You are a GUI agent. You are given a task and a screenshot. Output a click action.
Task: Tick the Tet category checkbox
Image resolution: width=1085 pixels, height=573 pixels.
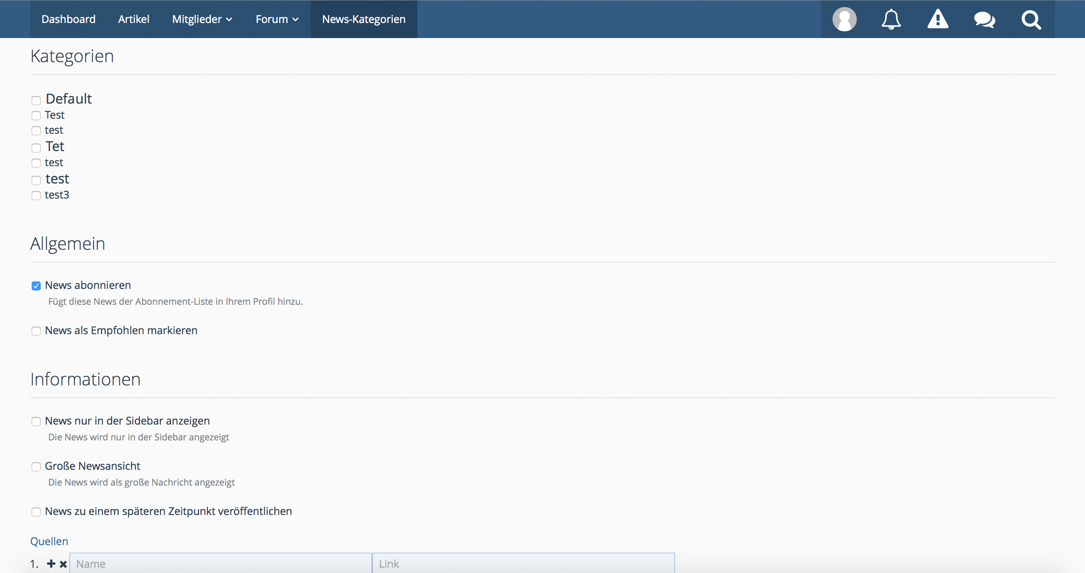click(x=36, y=148)
